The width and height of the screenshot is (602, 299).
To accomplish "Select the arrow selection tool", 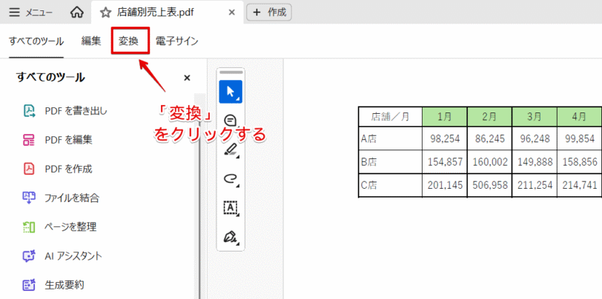I will tap(231, 92).
